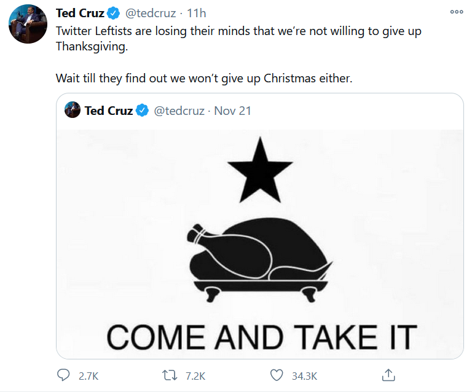Open the Ted Cruz profile name link

[80, 13]
